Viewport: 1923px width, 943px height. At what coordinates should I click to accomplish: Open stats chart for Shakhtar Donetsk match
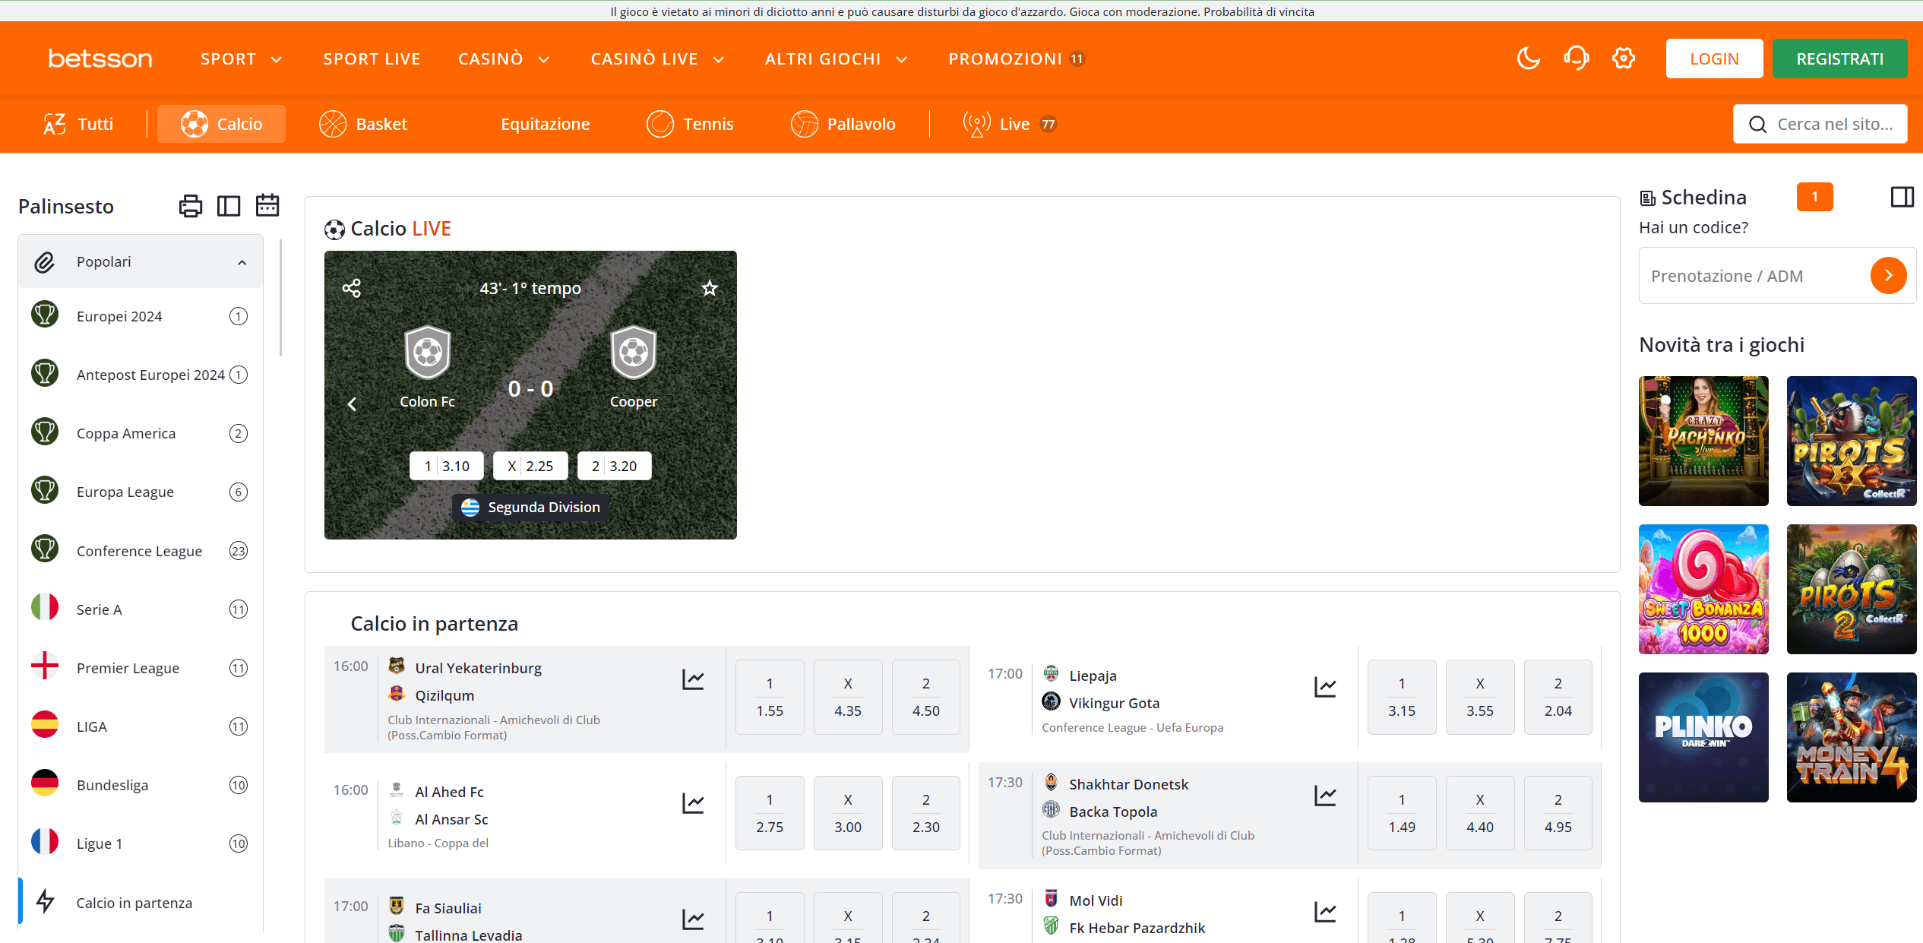point(1325,796)
